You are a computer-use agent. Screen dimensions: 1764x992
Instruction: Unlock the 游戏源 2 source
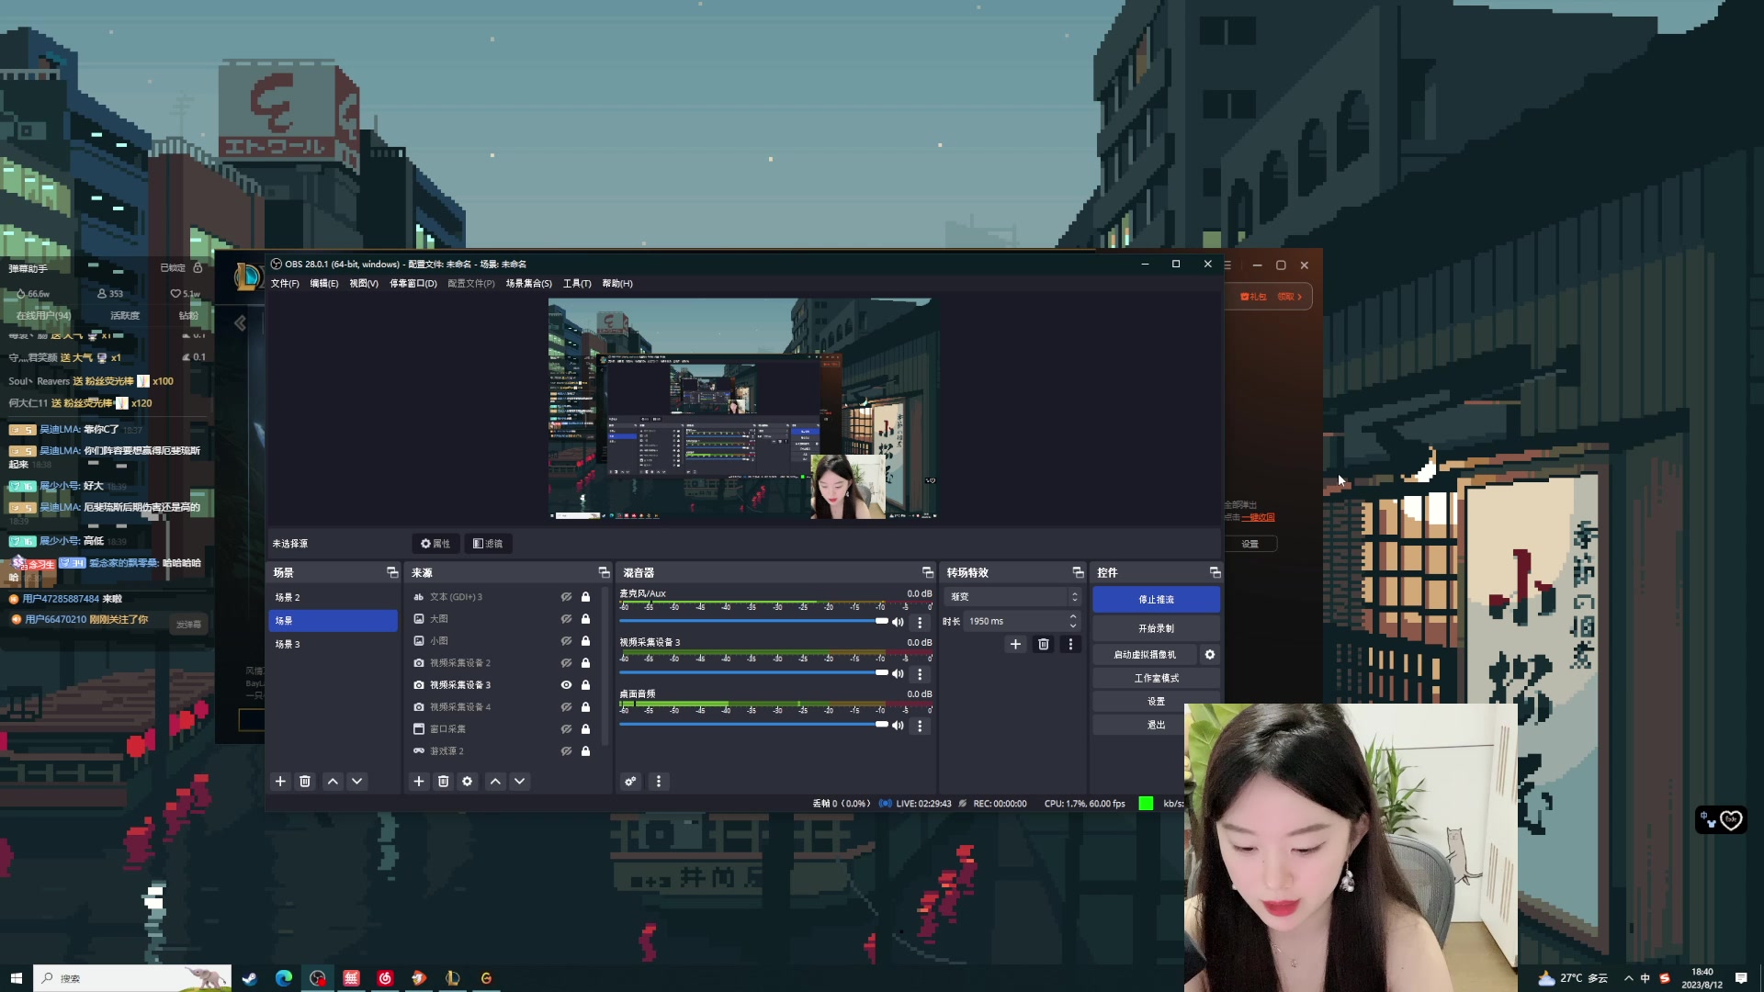585,751
